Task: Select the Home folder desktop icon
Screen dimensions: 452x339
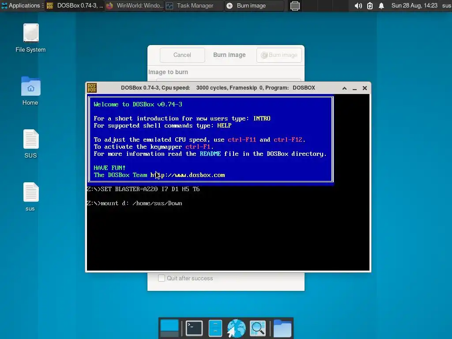Action: (x=30, y=91)
